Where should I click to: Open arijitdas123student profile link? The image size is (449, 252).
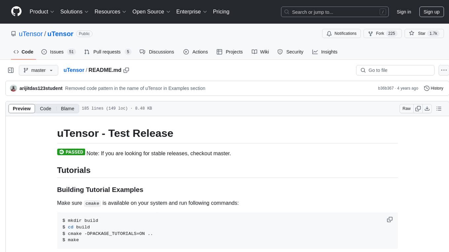pos(41,88)
